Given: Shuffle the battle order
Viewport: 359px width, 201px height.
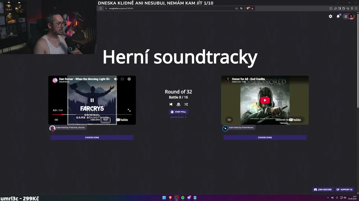Looking at the screenshot, I should [186, 104].
